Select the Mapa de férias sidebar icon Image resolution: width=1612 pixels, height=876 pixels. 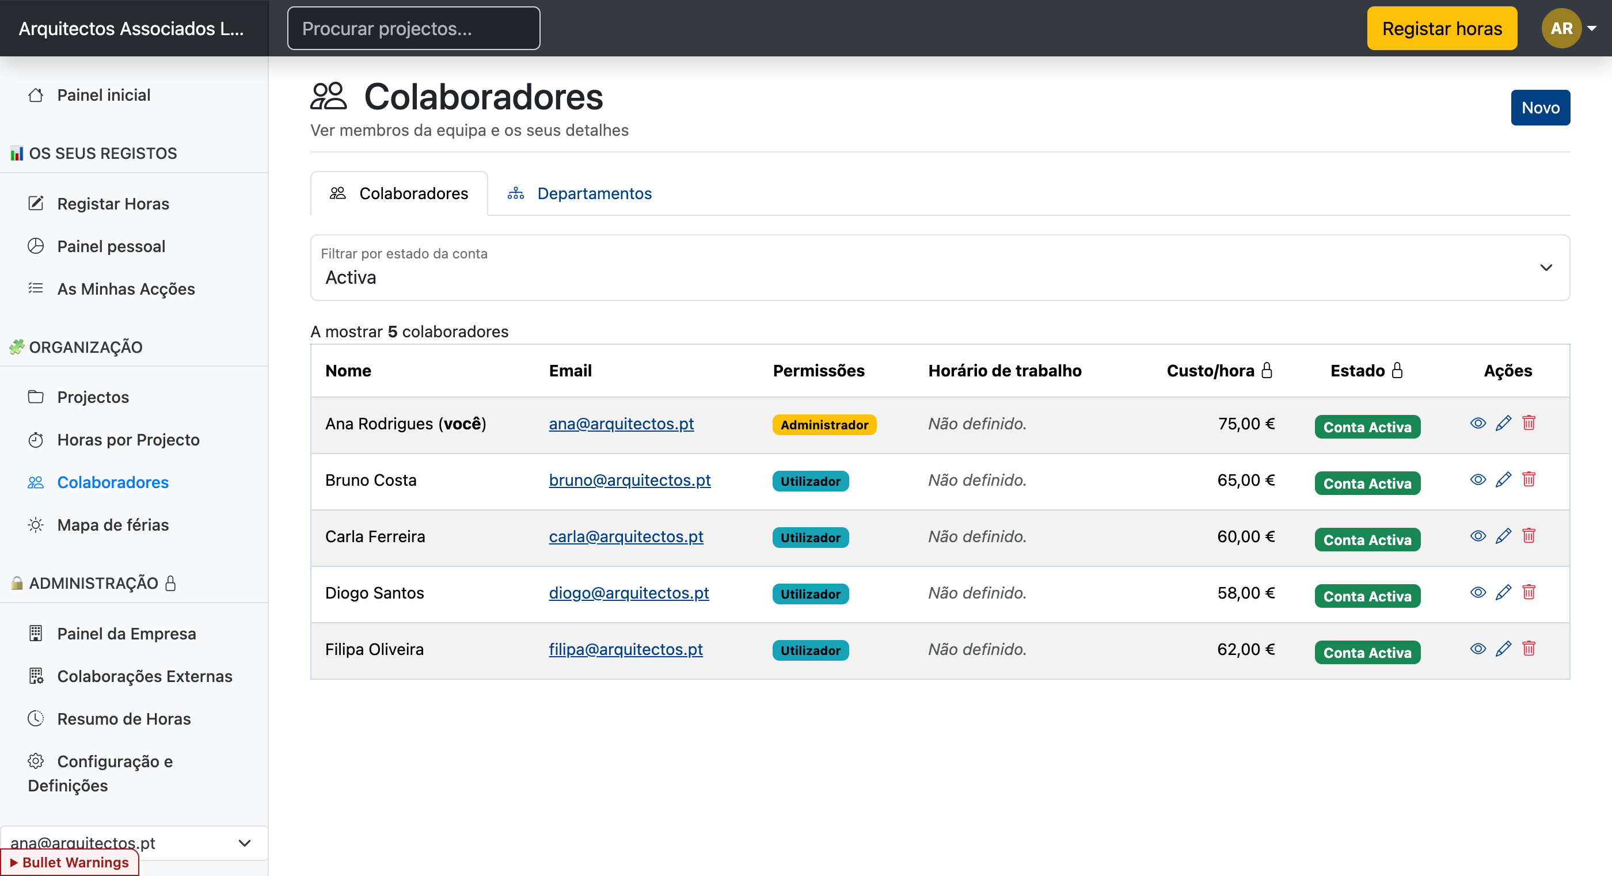[x=36, y=525]
